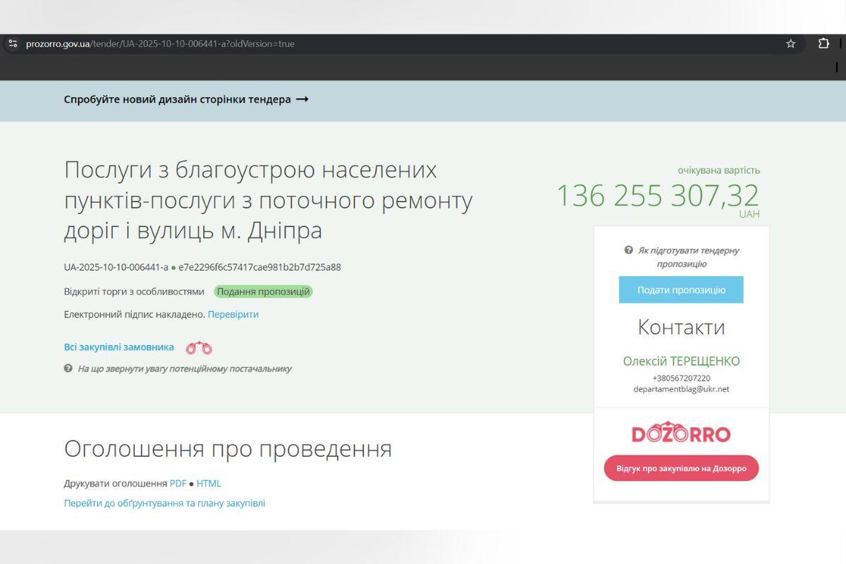Click the green 'Подання пропозицій' status badge
Viewport: 846px width, 564px height.
(x=264, y=291)
